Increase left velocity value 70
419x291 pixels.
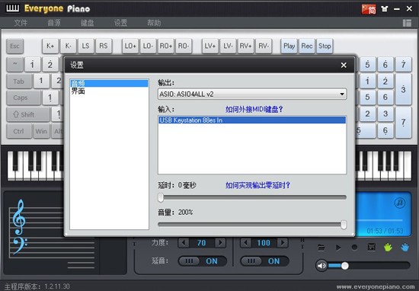pyautogui.click(x=220, y=243)
